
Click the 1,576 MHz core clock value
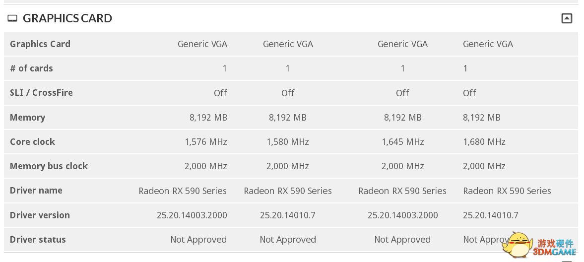point(206,141)
